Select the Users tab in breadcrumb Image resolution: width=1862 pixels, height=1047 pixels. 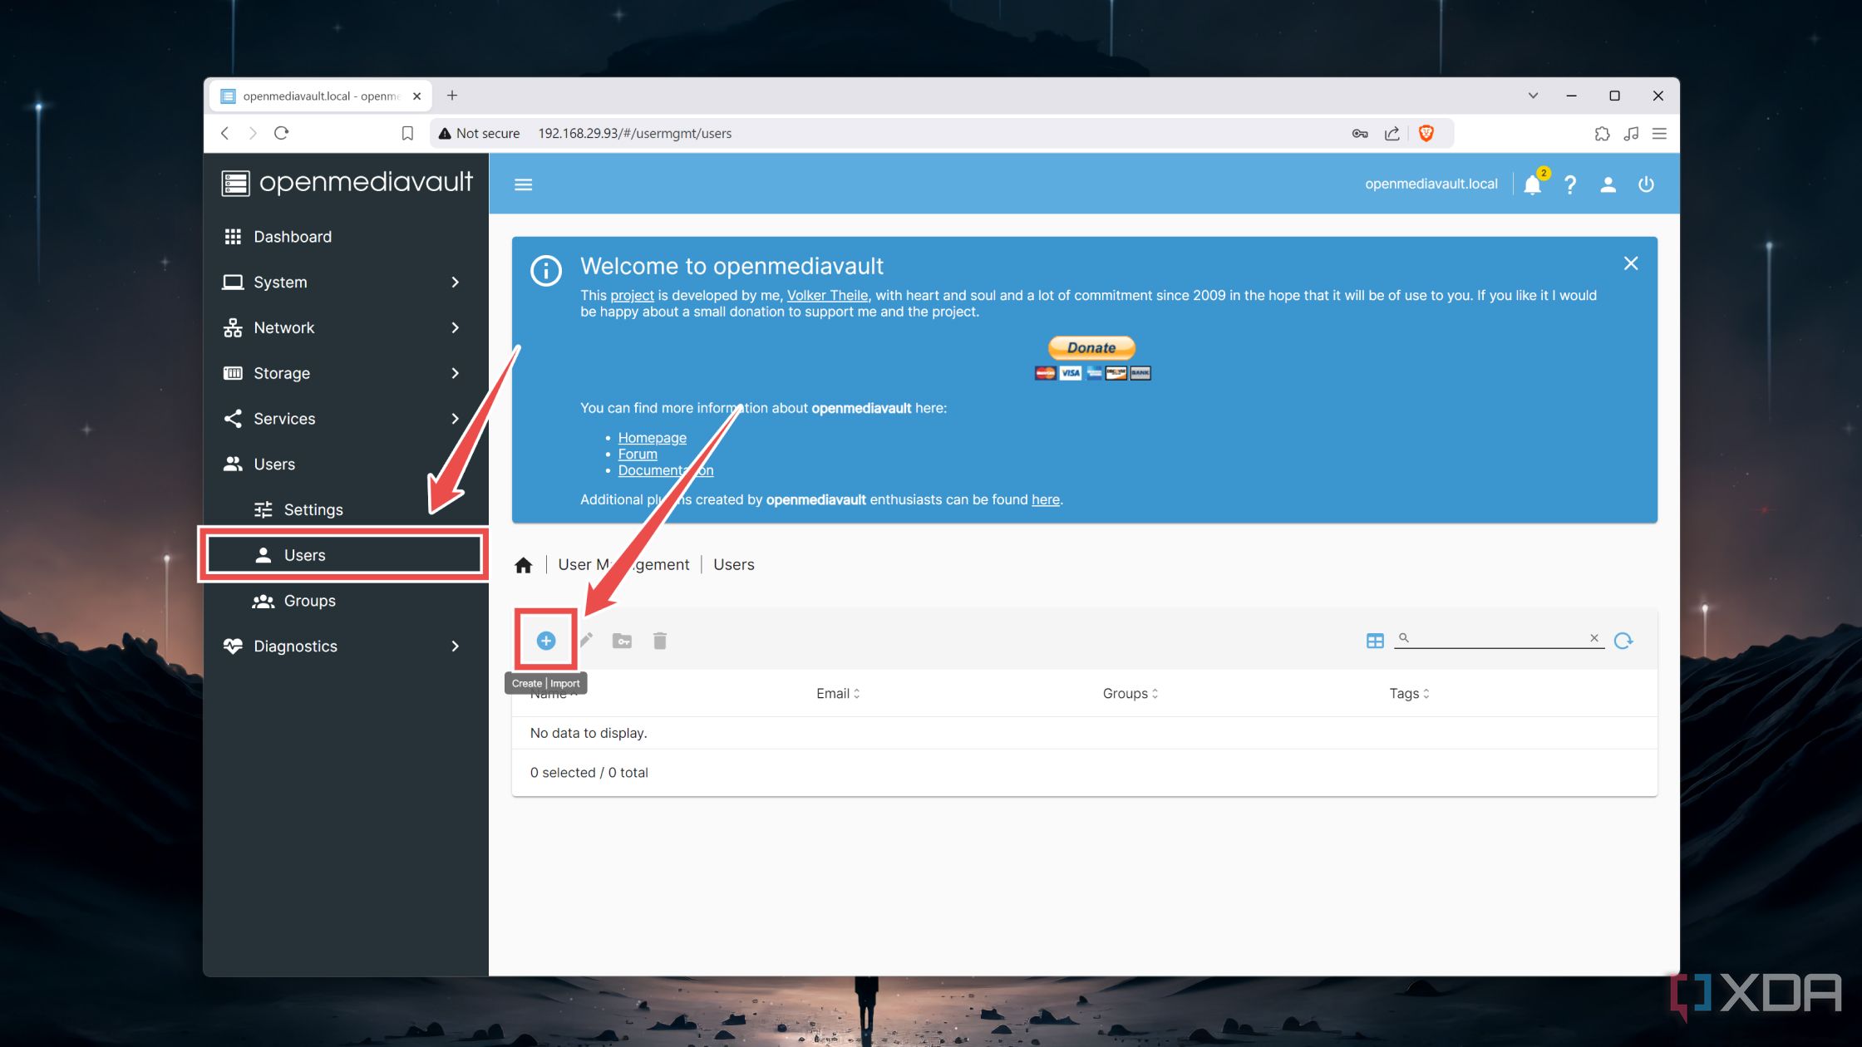[733, 563]
